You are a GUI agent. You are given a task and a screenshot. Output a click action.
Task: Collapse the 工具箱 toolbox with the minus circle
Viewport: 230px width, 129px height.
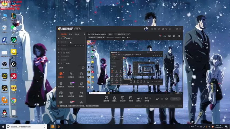83,68
